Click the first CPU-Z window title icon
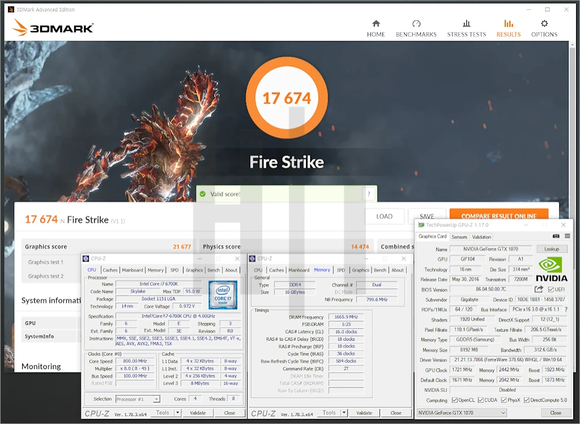Screen dimensions: 580x424 pos(86,258)
